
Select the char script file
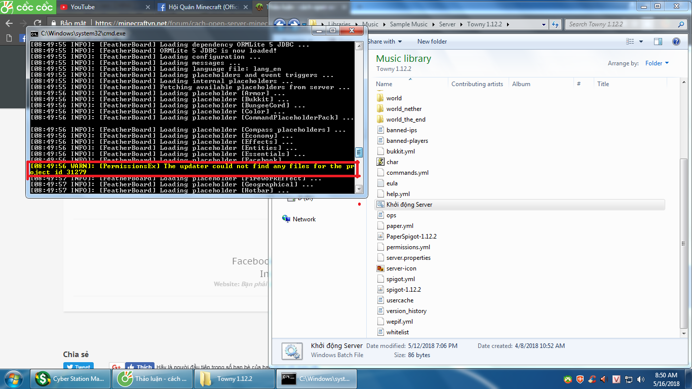click(x=392, y=162)
